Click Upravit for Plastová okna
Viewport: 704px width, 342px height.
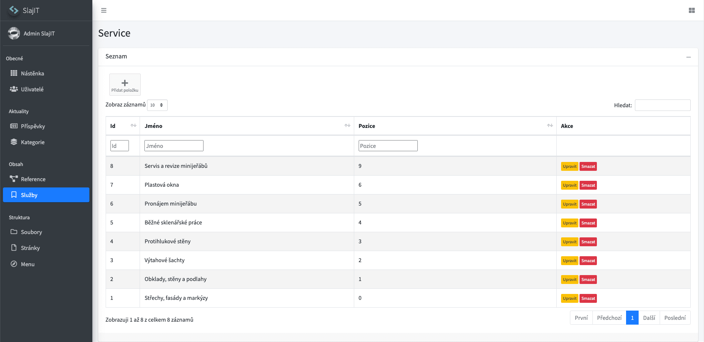[x=570, y=185]
